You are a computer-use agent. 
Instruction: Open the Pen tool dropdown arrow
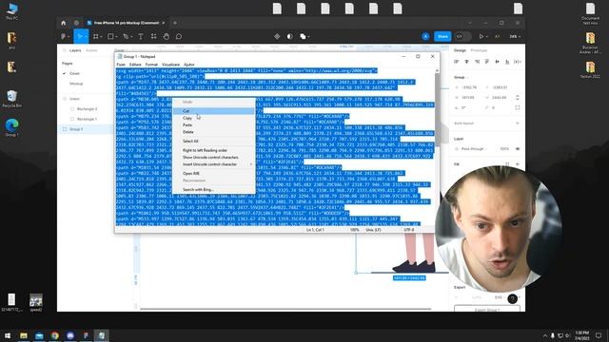click(131, 37)
